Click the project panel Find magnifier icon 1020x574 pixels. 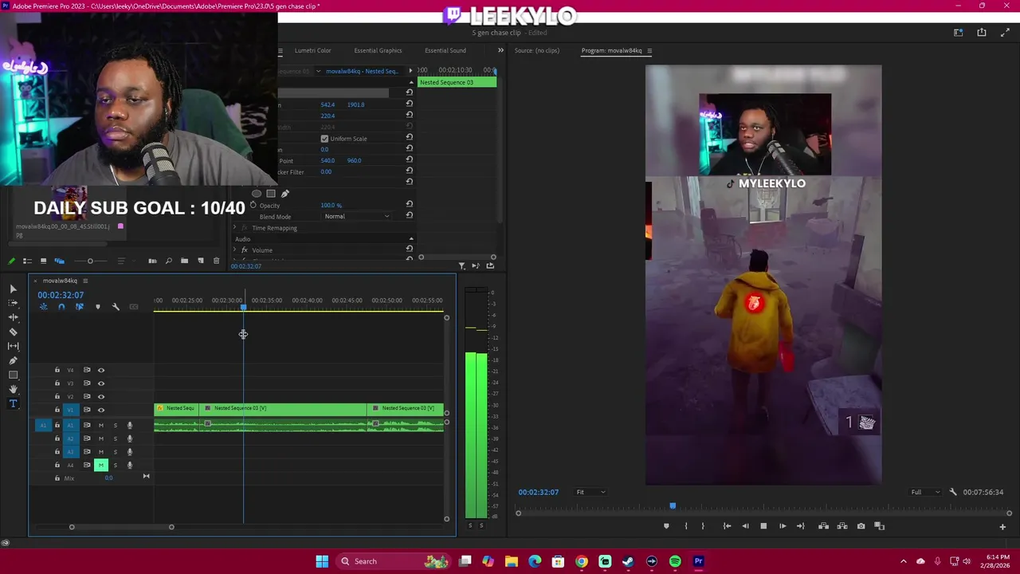[168, 261]
